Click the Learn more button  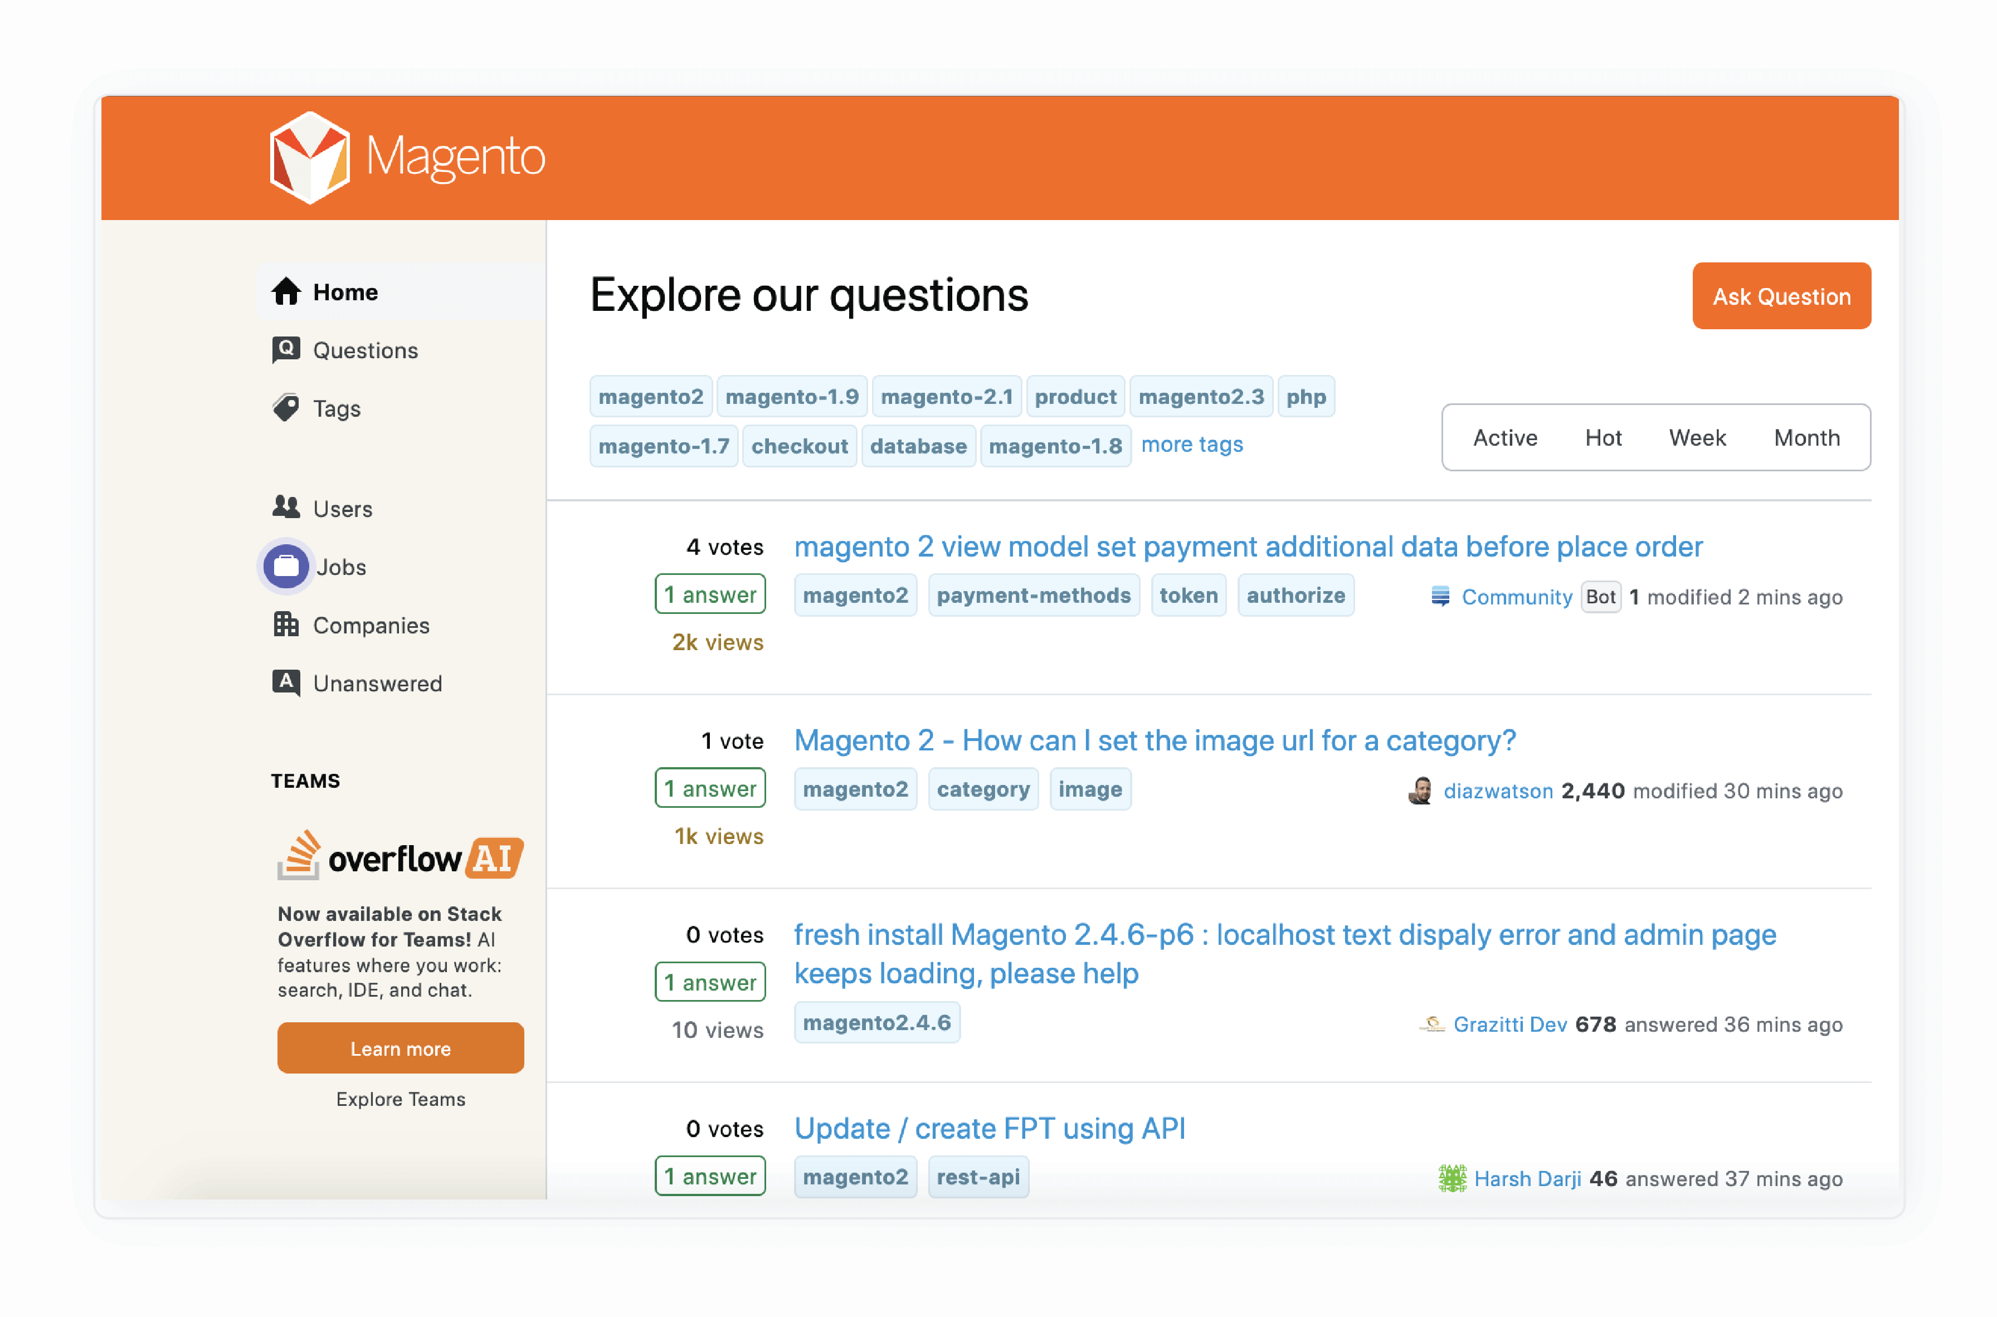[400, 1048]
